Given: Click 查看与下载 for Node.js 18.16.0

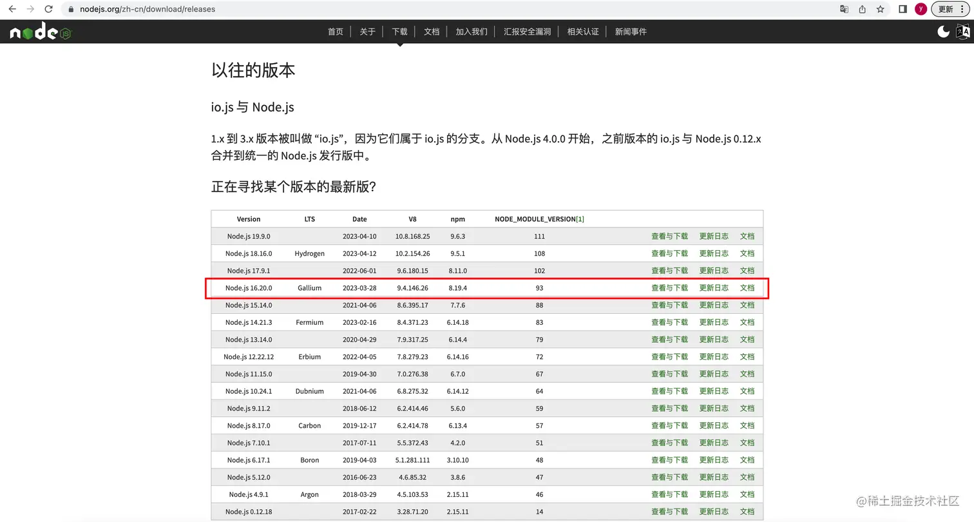Looking at the screenshot, I should [x=669, y=253].
